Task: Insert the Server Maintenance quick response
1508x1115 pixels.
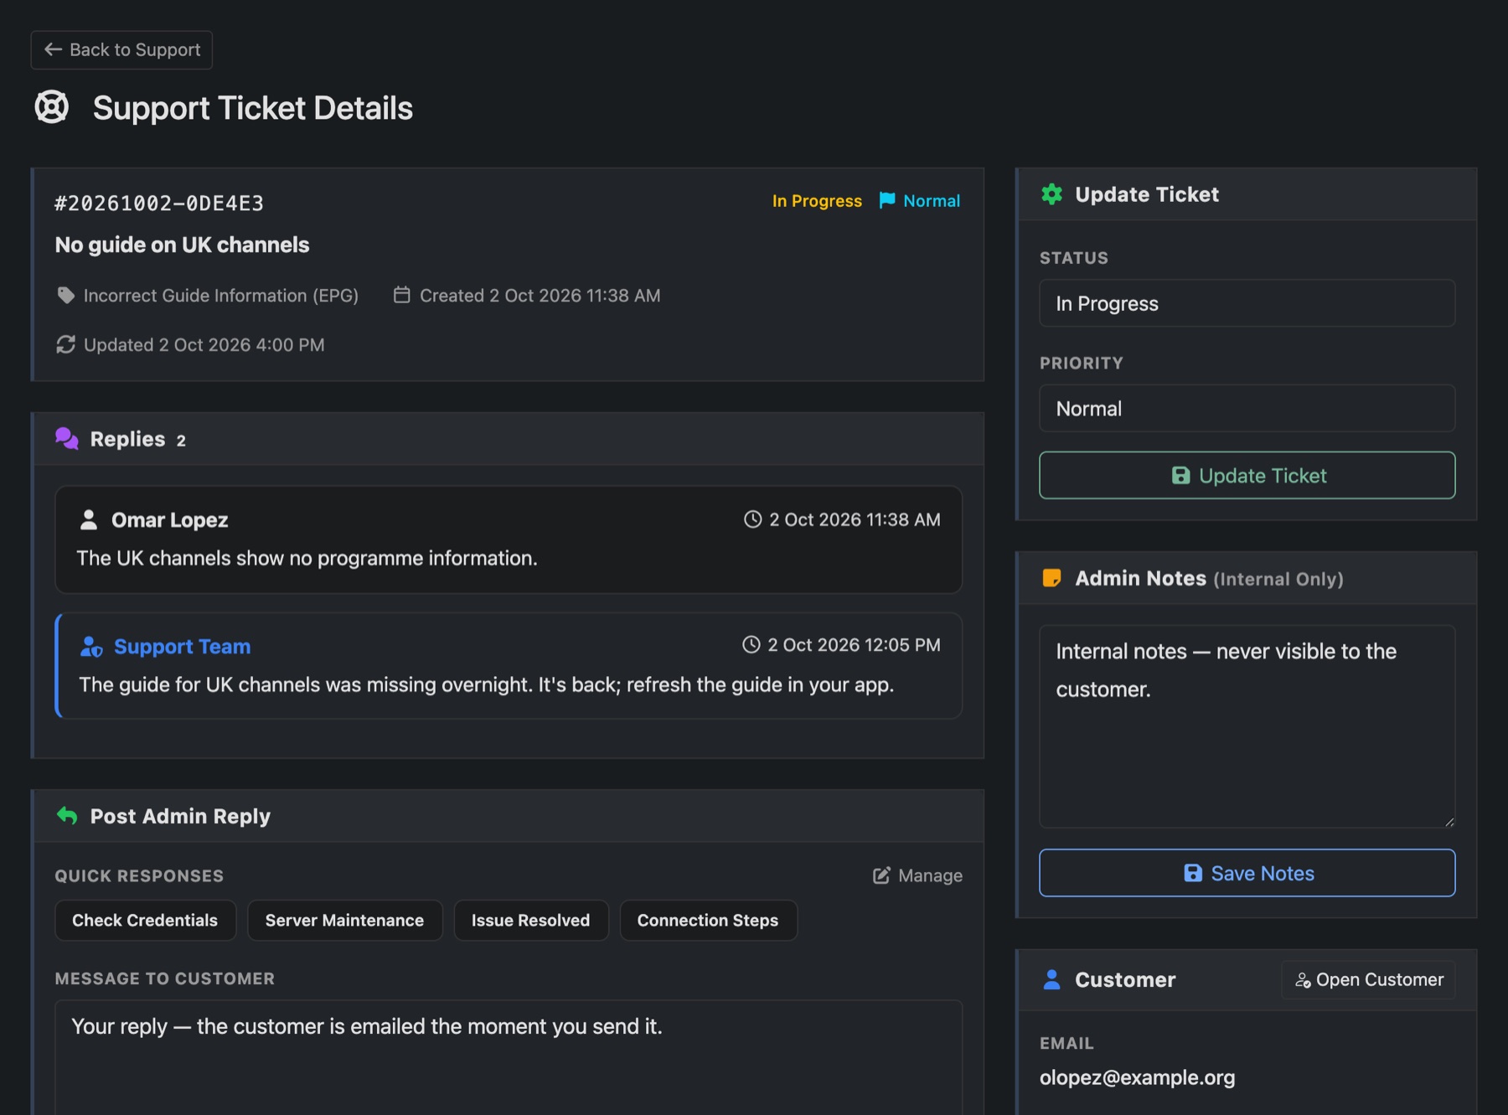Action: point(344,920)
